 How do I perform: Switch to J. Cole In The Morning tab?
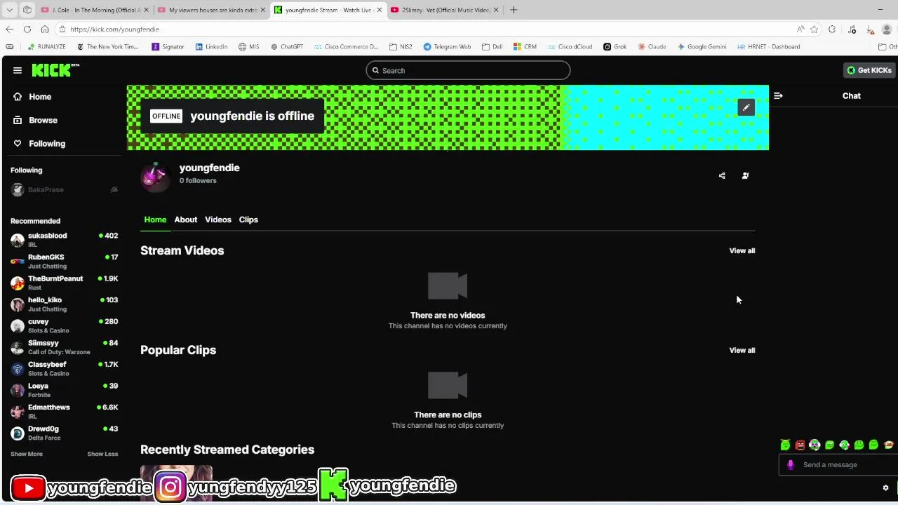(94, 10)
